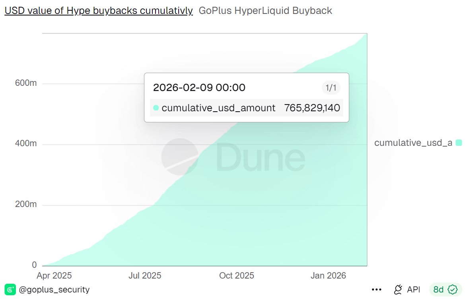Click the 400m y-axis label
Image resolution: width=467 pixels, height=302 pixels.
(x=26, y=143)
